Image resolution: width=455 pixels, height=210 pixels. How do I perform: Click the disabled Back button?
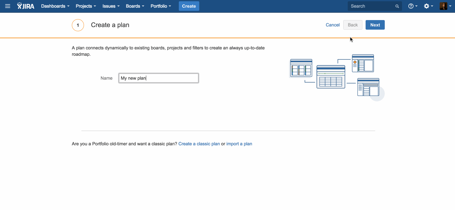(353, 25)
